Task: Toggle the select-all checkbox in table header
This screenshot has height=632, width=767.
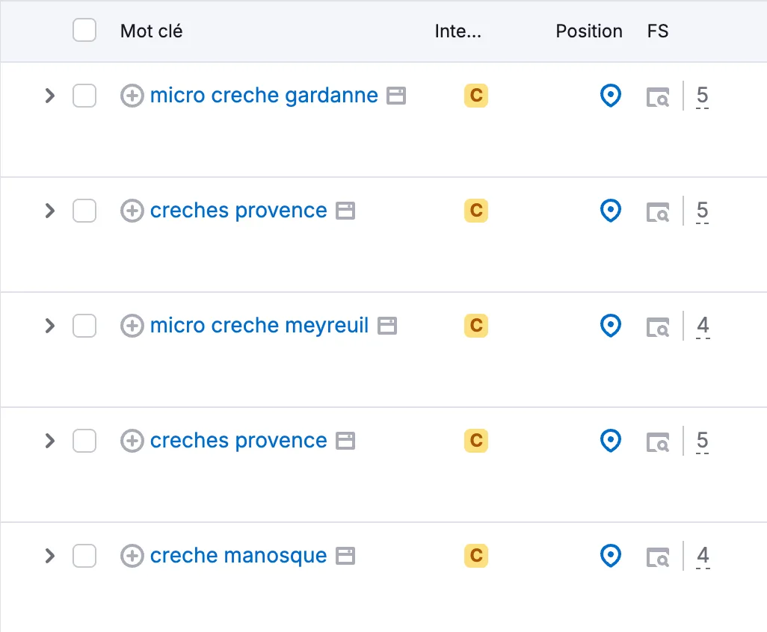Action: pyautogui.click(x=84, y=31)
